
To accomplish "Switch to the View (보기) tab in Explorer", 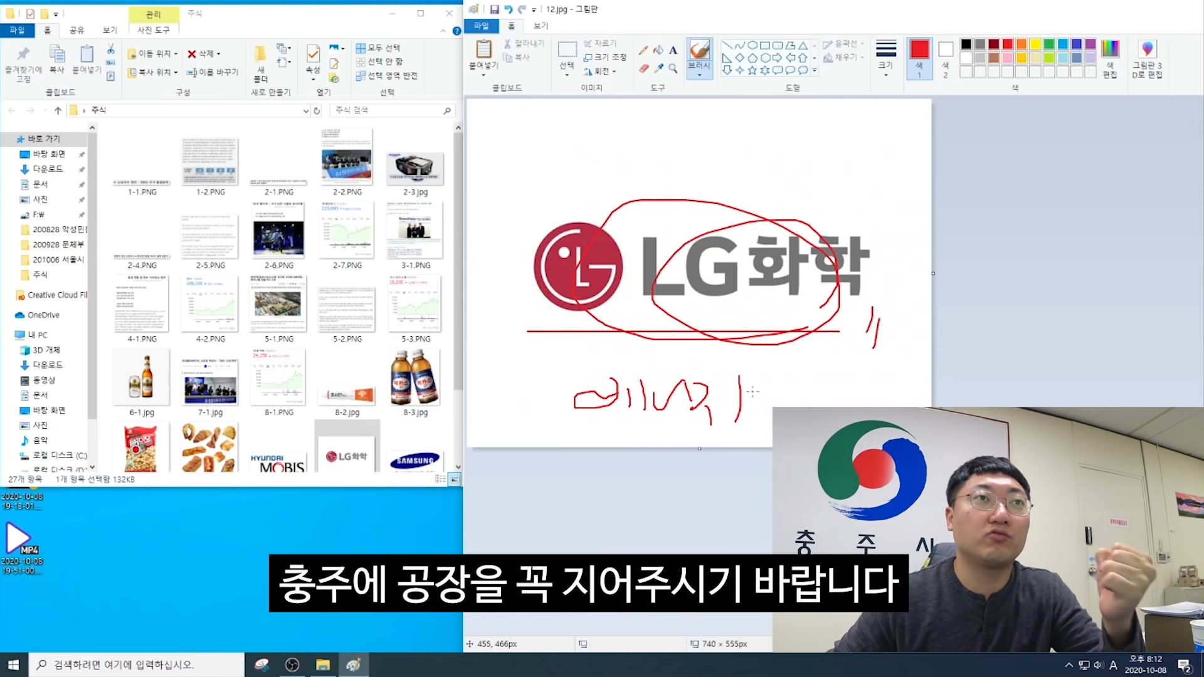I will pyautogui.click(x=110, y=30).
